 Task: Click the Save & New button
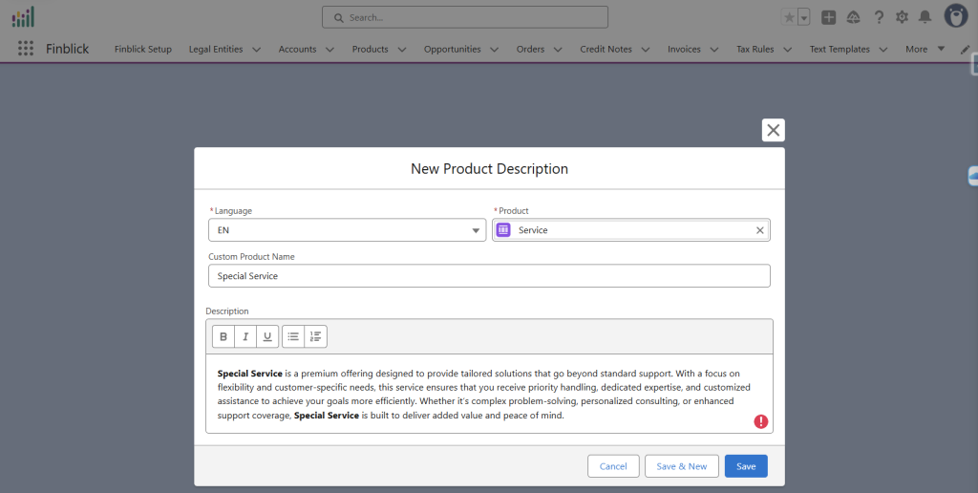click(x=682, y=466)
